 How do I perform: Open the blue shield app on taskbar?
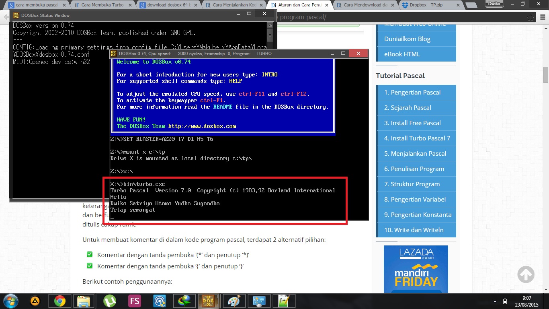[160, 301]
